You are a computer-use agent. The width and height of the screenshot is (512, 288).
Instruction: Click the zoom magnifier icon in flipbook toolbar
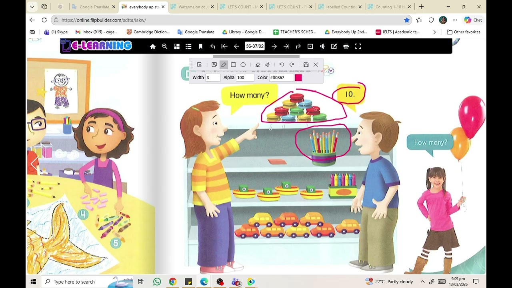[164, 46]
